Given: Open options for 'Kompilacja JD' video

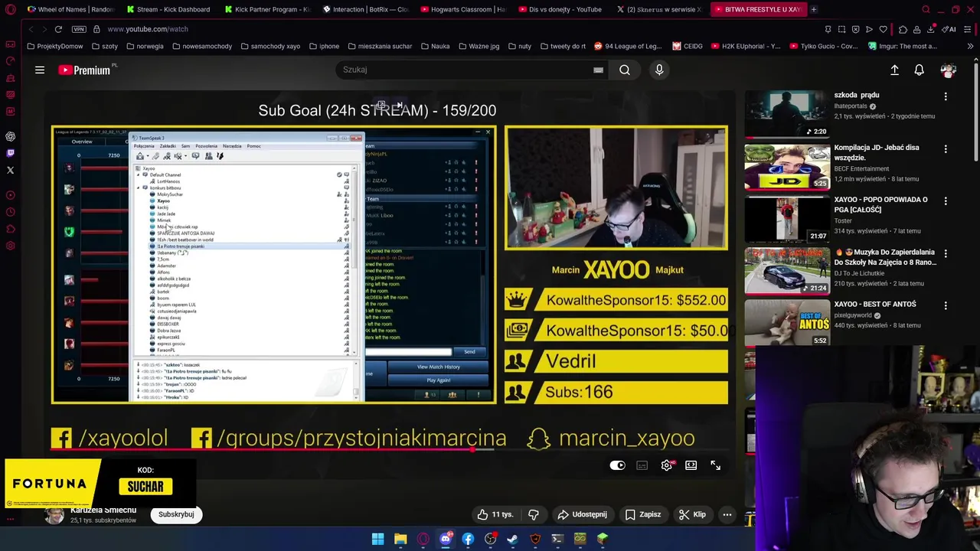Looking at the screenshot, I should tap(946, 148).
